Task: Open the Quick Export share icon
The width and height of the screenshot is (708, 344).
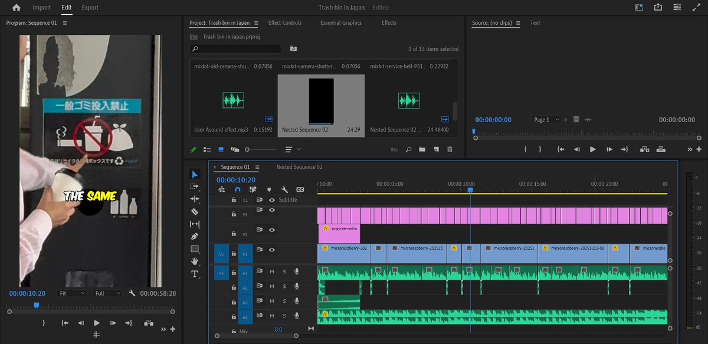Action: coord(658,8)
